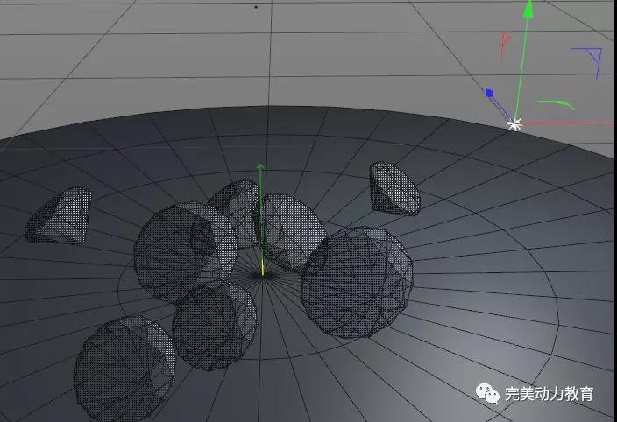Click the blue Z-axis handle of the light gizmo
This screenshot has width=617, height=422.
pos(490,92)
